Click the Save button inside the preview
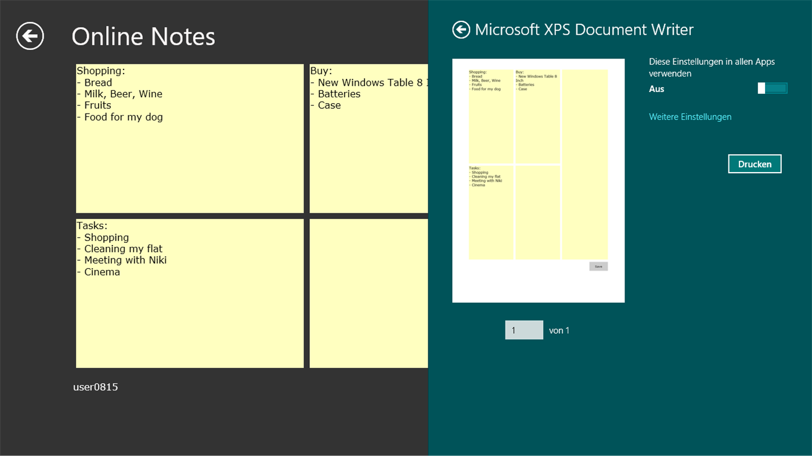The height and width of the screenshot is (456, 812). (598, 266)
